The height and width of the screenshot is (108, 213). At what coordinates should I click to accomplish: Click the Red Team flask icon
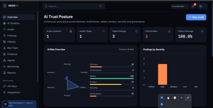click(4, 48)
